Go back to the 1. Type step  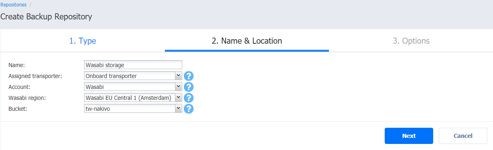[82, 41]
